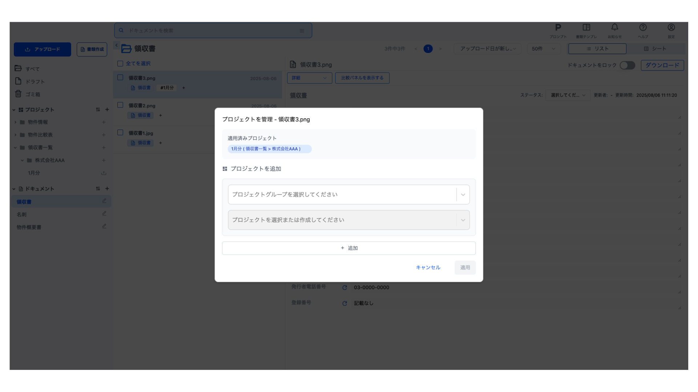The height and width of the screenshot is (392, 698).
Task: Open the 50件 page size dropdown
Action: tap(543, 49)
